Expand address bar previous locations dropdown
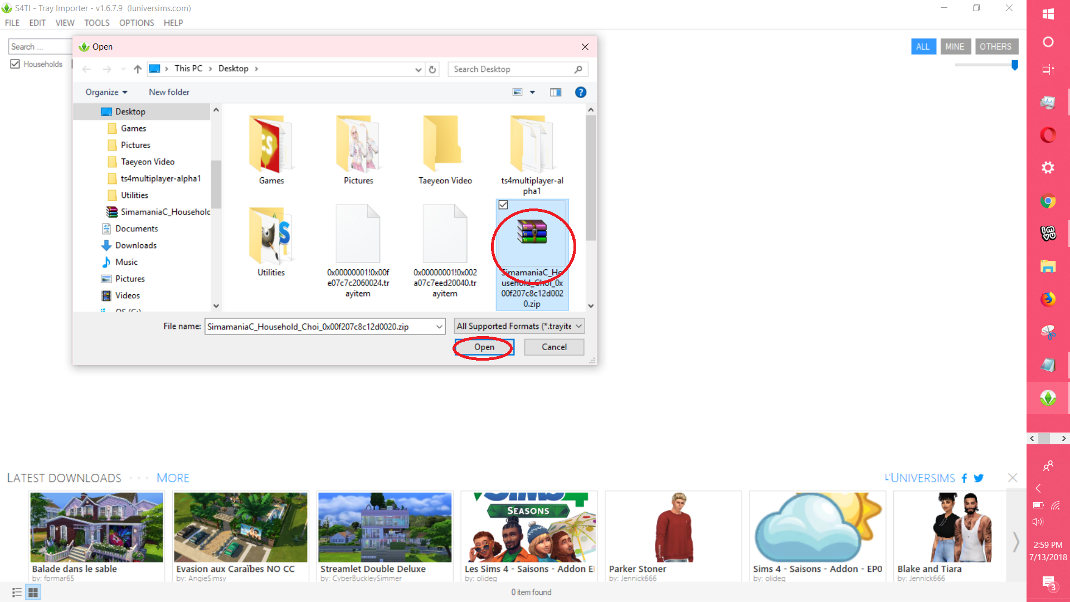1070x602 pixels. [418, 69]
